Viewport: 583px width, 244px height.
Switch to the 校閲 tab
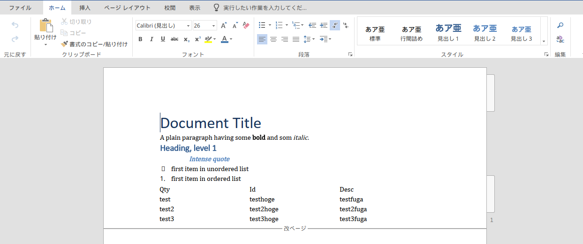pyautogui.click(x=170, y=8)
